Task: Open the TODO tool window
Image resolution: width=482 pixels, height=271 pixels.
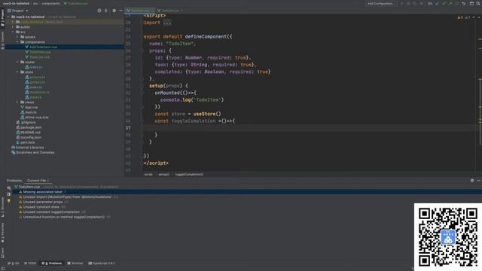Action: [x=30, y=263]
